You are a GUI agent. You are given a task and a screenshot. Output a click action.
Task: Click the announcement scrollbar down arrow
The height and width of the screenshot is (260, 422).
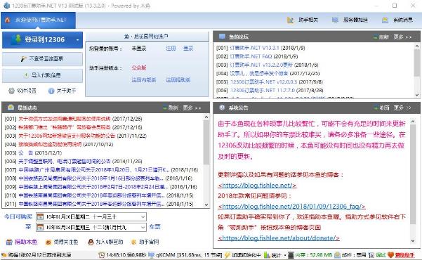click(x=413, y=241)
